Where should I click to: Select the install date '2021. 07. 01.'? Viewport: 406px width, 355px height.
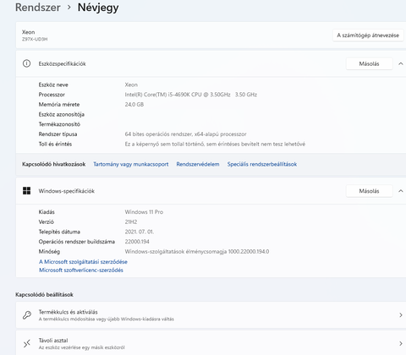(140, 232)
